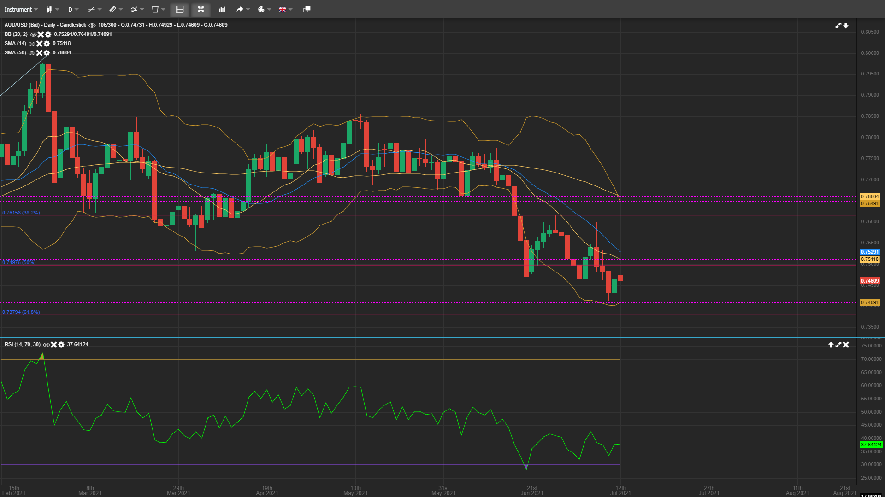Select the UK flag language icon

pyautogui.click(x=283, y=9)
